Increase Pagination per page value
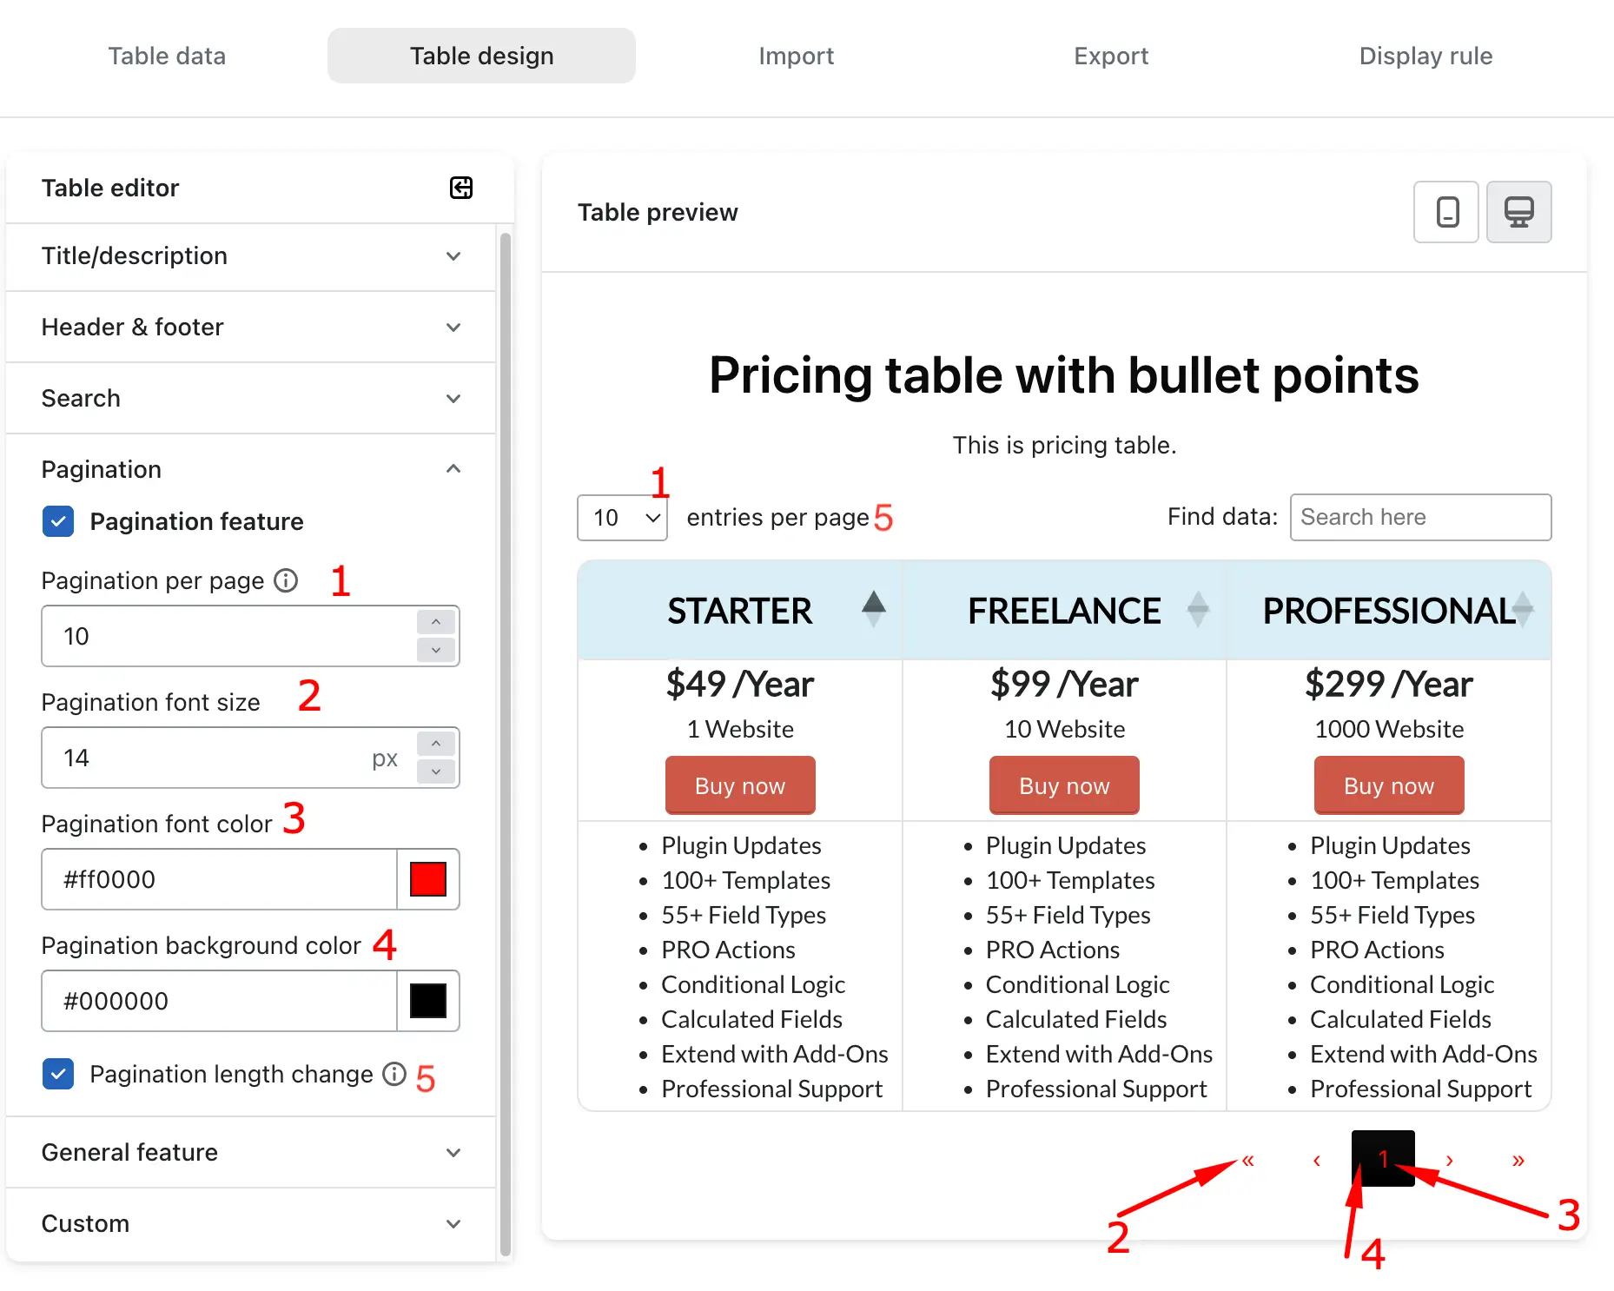This screenshot has width=1614, height=1291. [x=436, y=622]
